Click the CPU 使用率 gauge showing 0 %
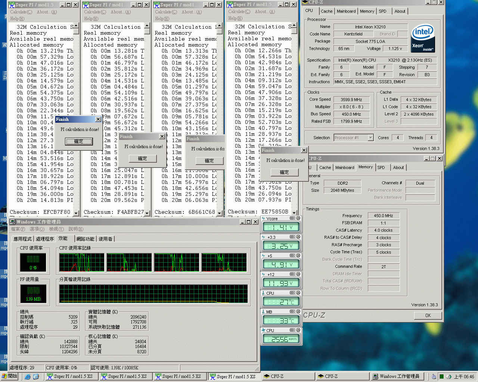 coord(33,263)
